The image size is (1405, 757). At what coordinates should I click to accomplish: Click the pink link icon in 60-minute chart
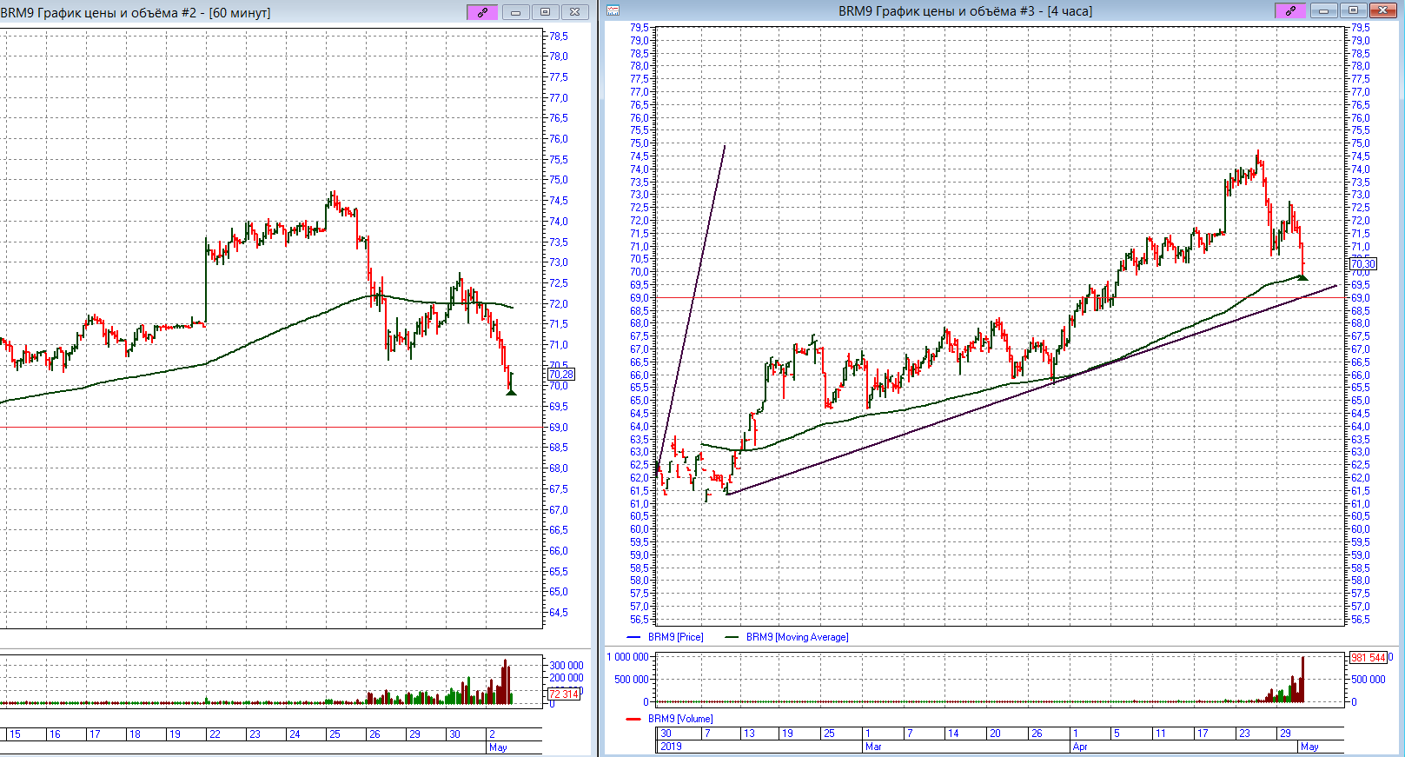(482, 12)
